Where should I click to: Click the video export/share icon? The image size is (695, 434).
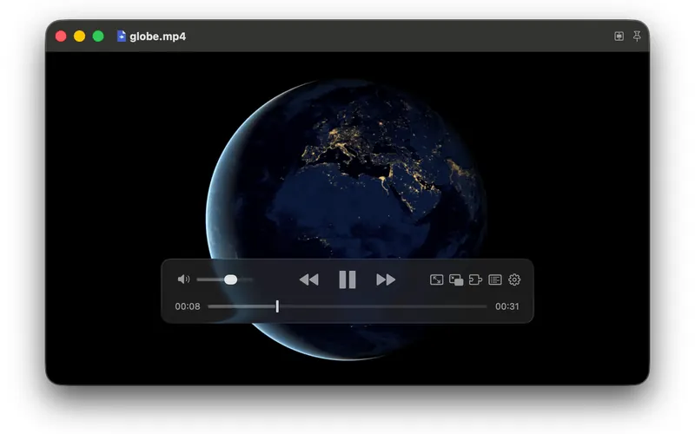475,279
